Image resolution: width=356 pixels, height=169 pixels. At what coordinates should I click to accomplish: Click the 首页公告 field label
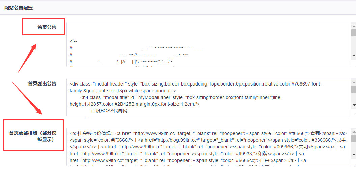(x=47, y=27)
